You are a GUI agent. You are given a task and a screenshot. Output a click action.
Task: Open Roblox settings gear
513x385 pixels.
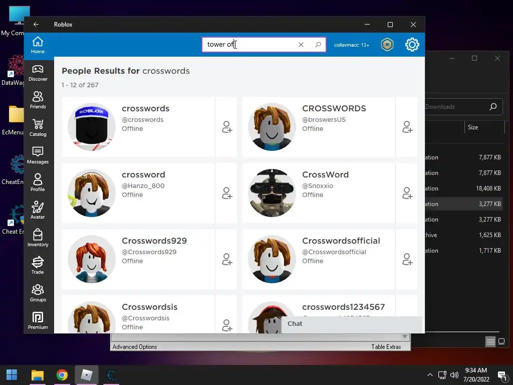pos(412,45)
